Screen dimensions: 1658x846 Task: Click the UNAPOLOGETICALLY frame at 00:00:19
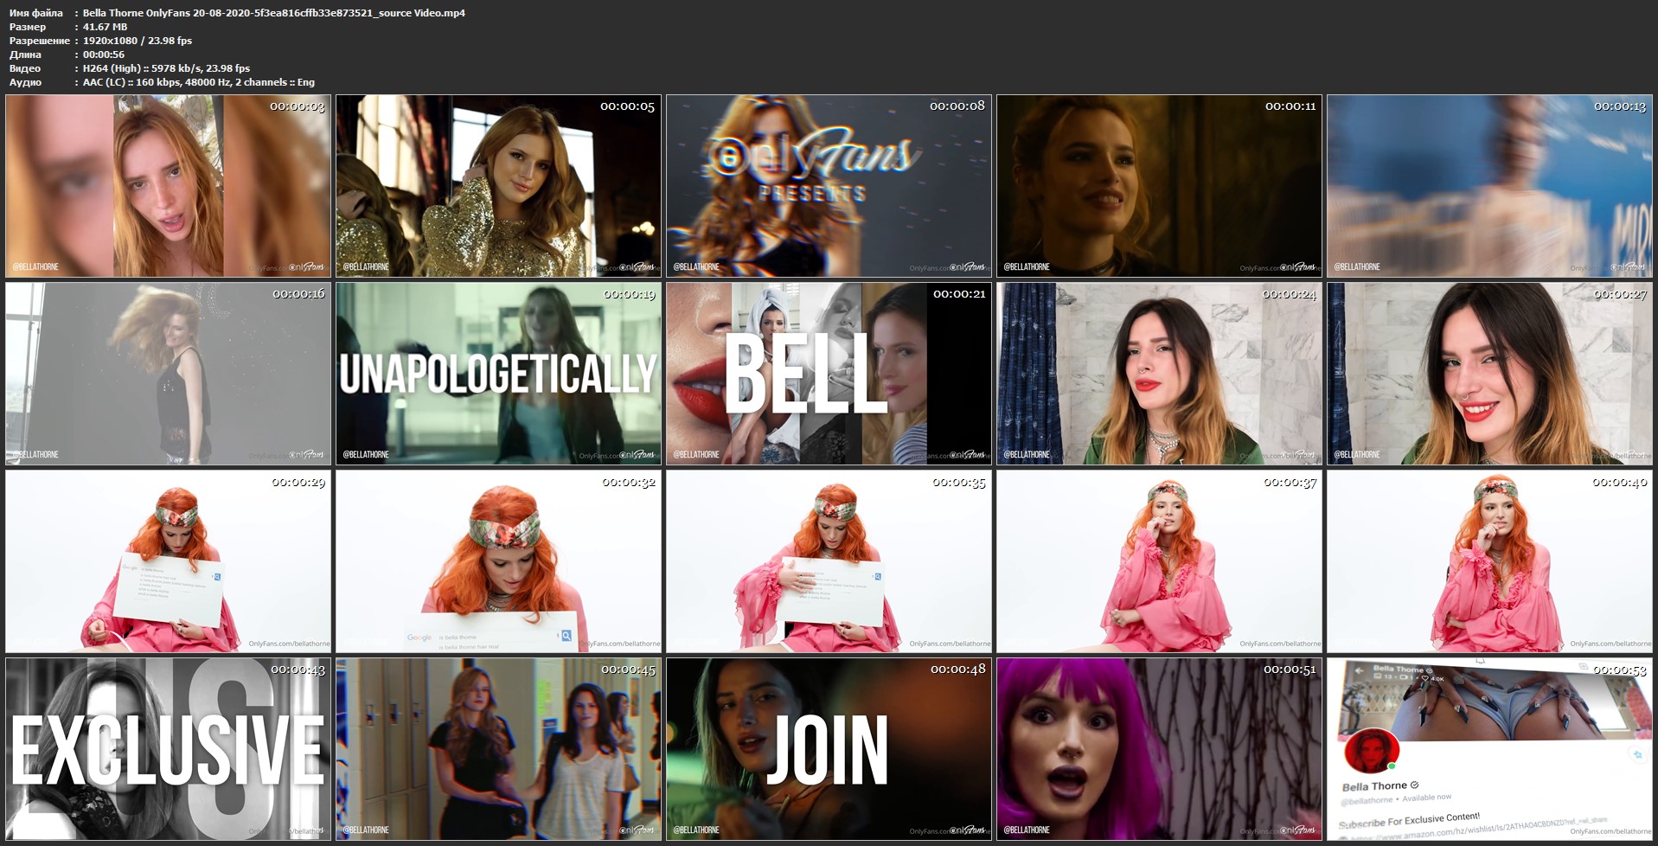(x=498, y=374)
